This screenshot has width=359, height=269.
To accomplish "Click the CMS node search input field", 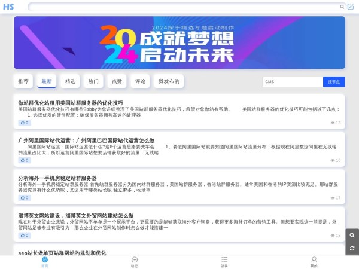I will coord(292,82).
